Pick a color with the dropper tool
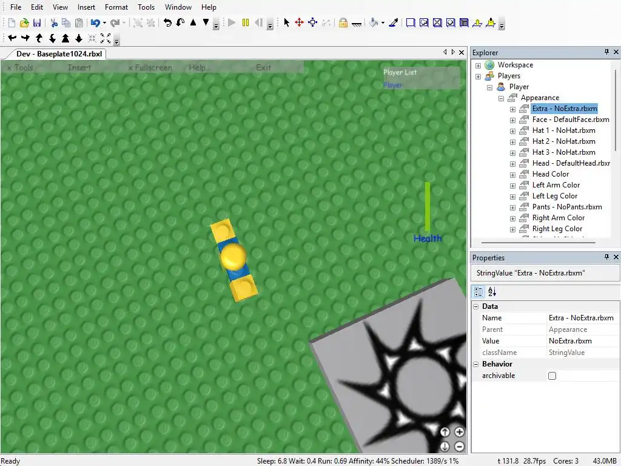Image resolution: width=621 pixels, height=466 pixels. click(x=393, y=22)
